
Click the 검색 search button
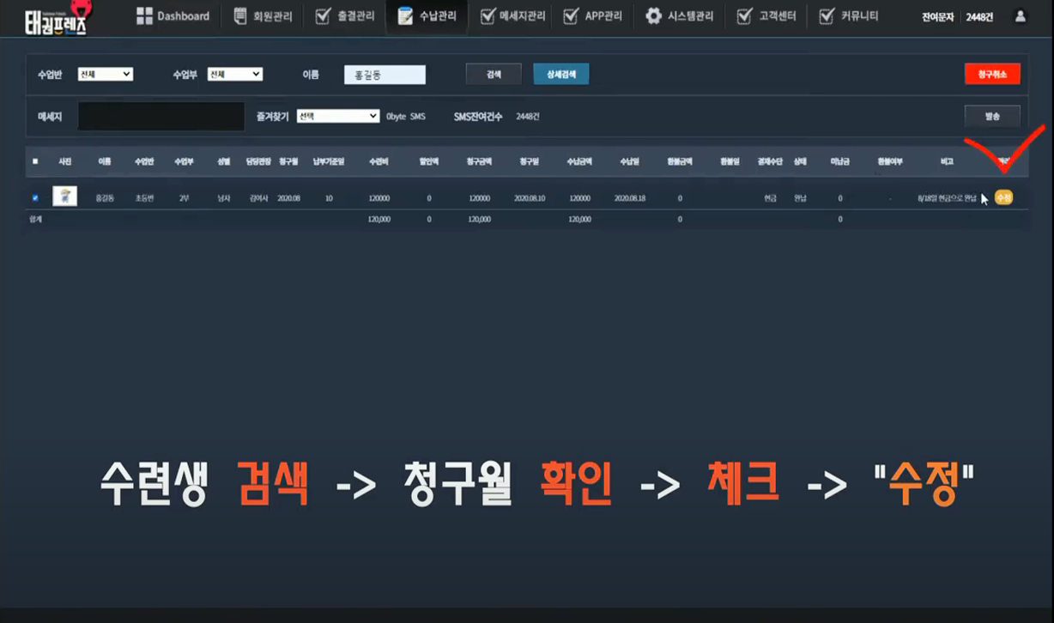point(494,75)
